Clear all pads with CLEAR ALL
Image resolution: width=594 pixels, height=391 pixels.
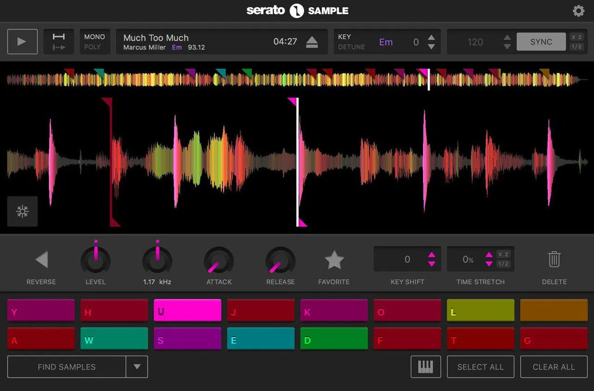[553, 367]
